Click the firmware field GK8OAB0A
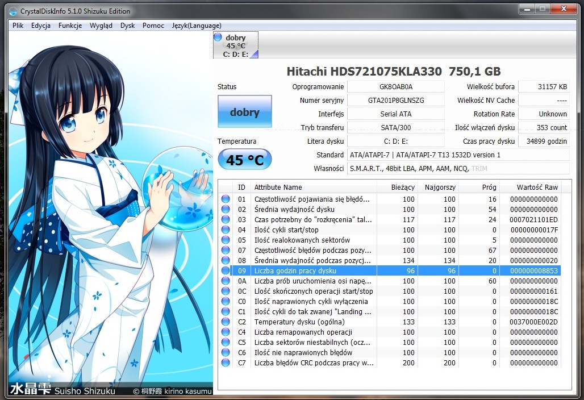Viewport: 584px width, 400px height. [x=396, y=86]
